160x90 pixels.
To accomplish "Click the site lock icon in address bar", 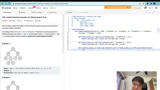I will coord(13,3).
